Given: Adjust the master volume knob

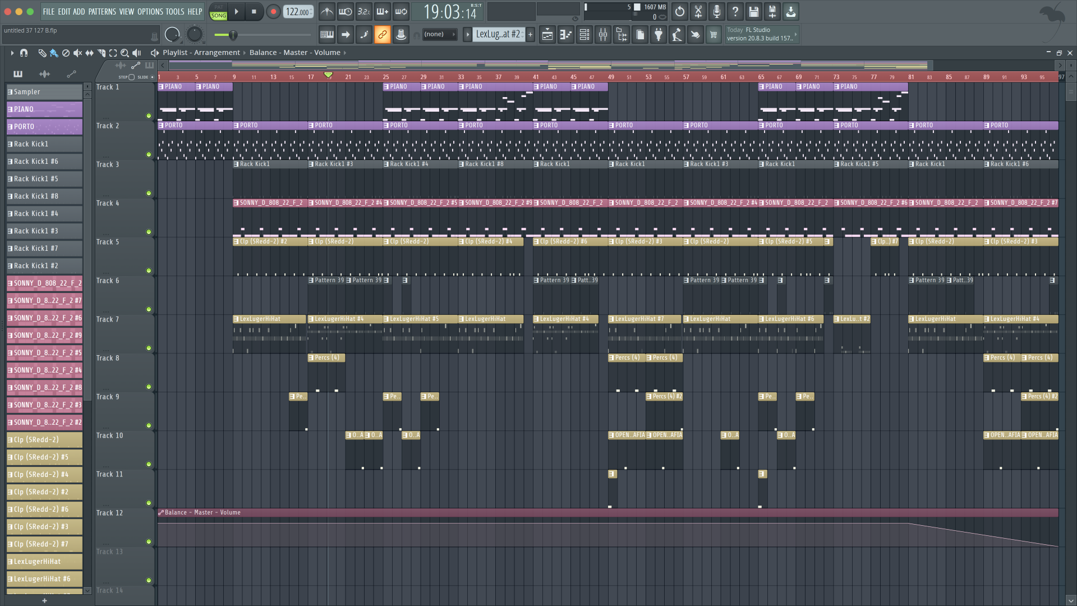Looking at the screenshot, I should (172, 35).
